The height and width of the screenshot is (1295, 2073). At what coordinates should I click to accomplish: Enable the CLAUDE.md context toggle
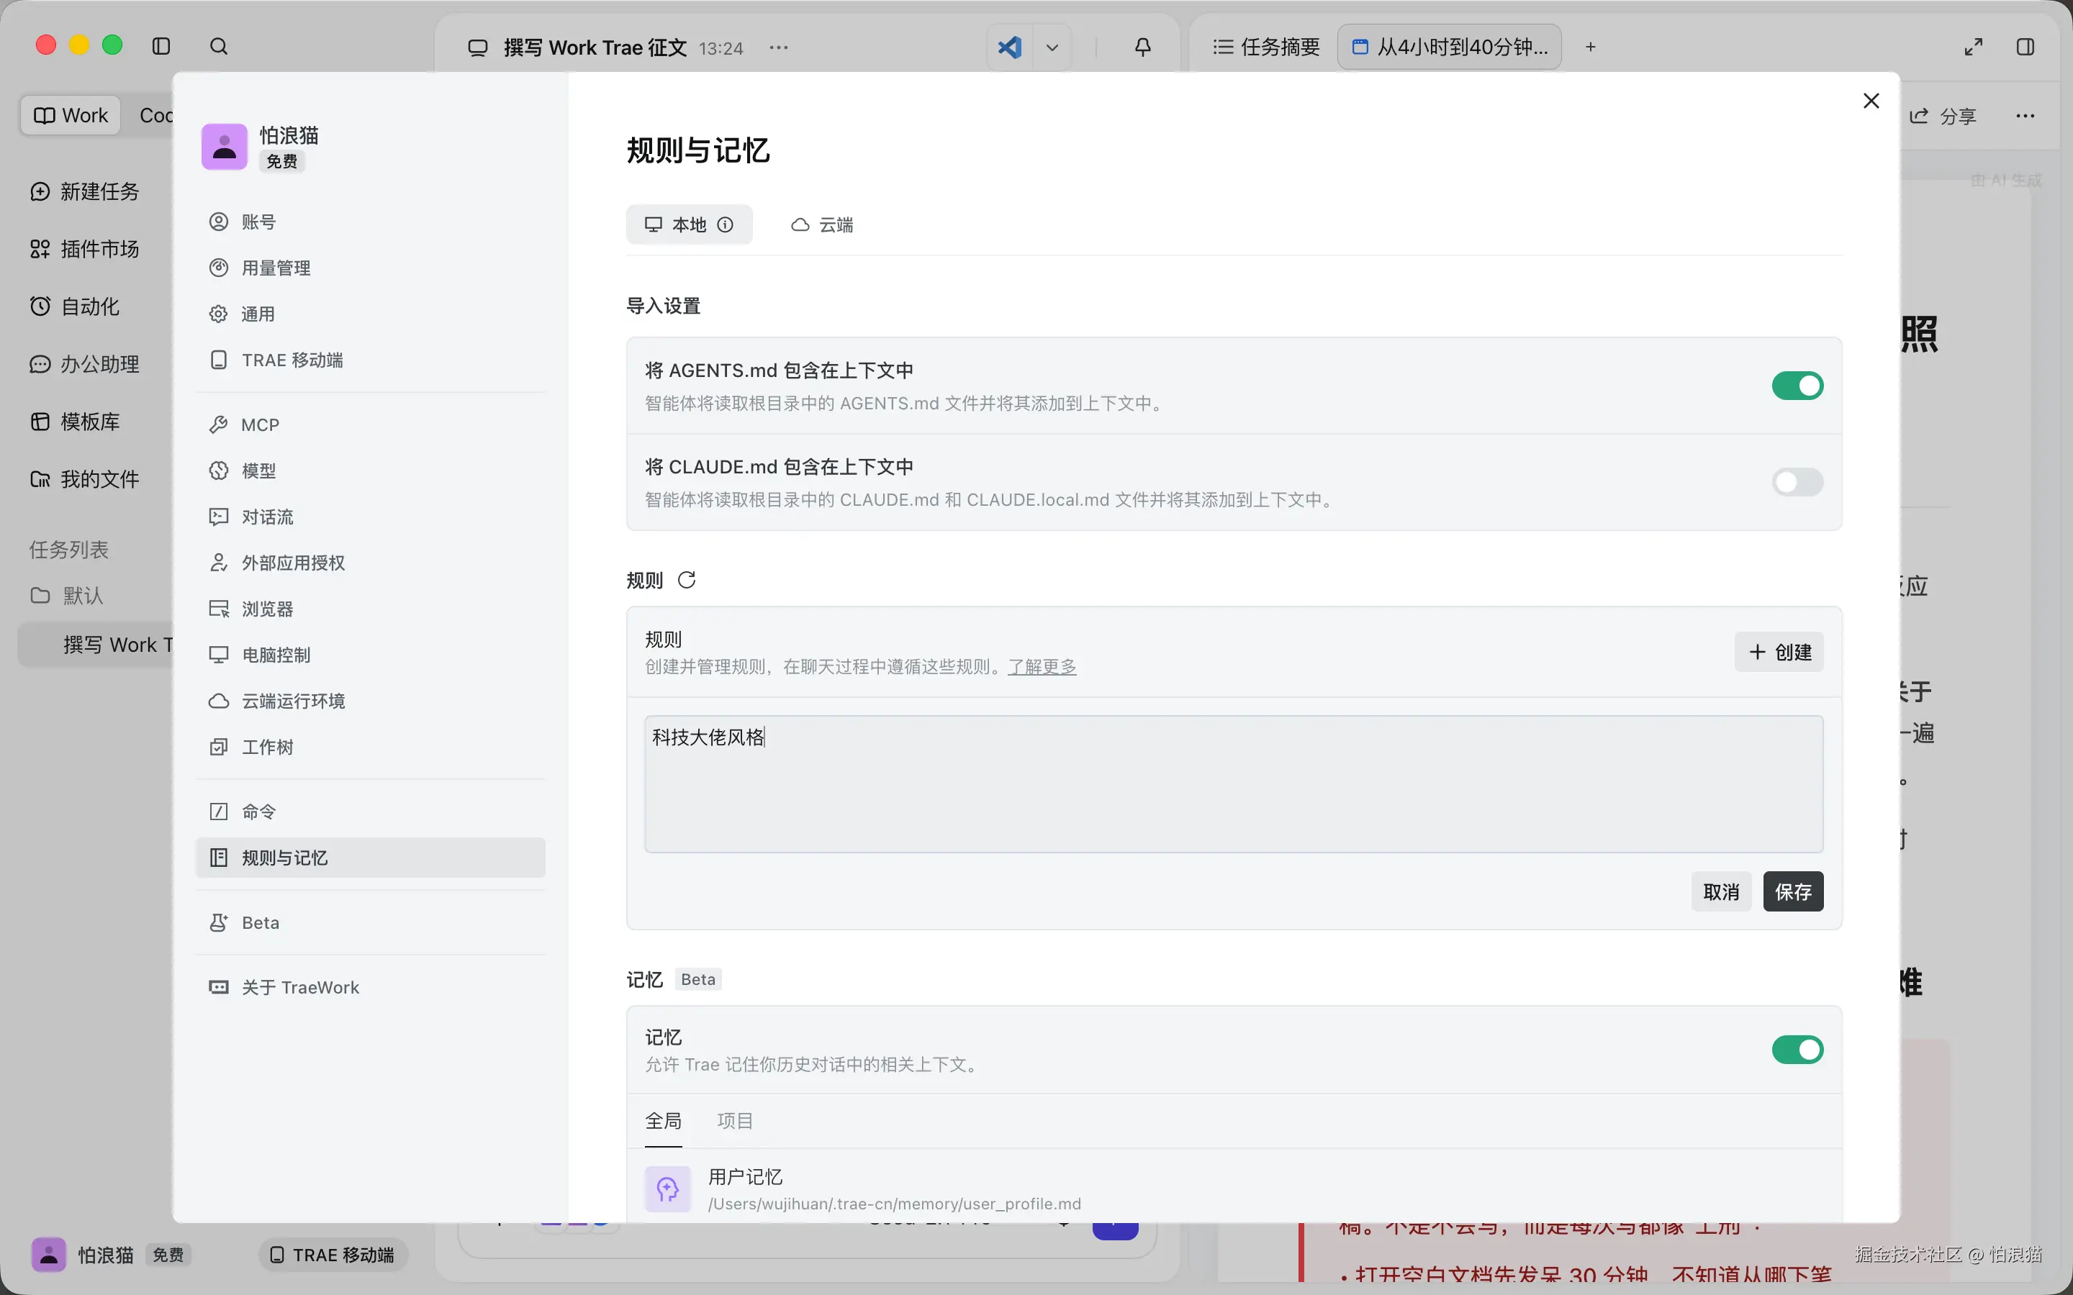tap(1797, 482)
